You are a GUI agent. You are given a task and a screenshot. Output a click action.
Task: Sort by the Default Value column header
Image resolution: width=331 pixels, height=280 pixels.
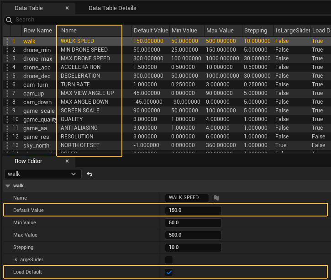pos(150,31)
